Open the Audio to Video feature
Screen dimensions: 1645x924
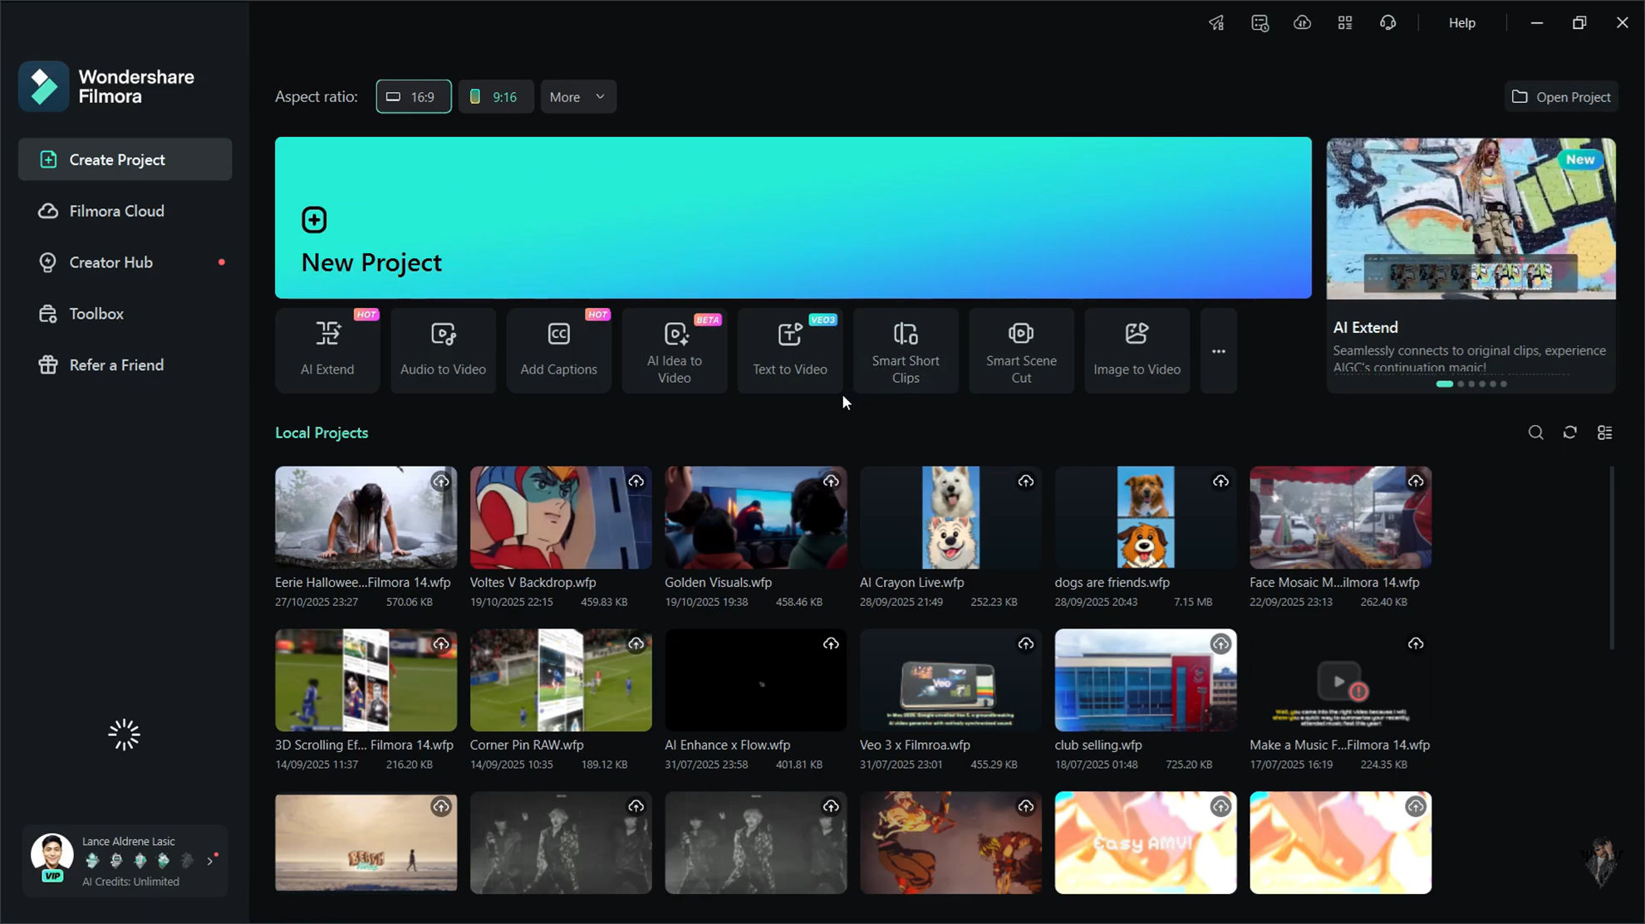pos(443,350)
